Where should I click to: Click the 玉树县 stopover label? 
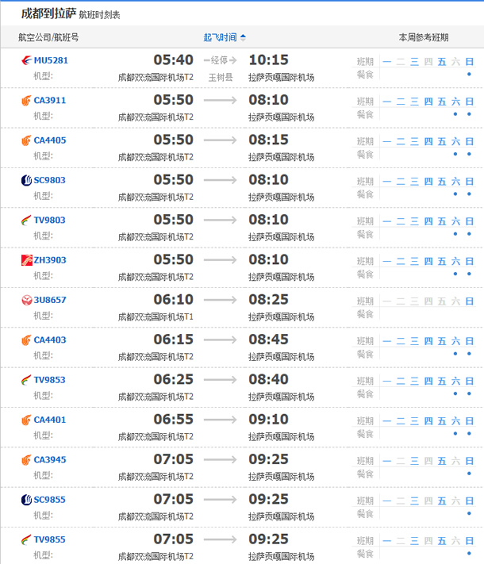point(221,77)
